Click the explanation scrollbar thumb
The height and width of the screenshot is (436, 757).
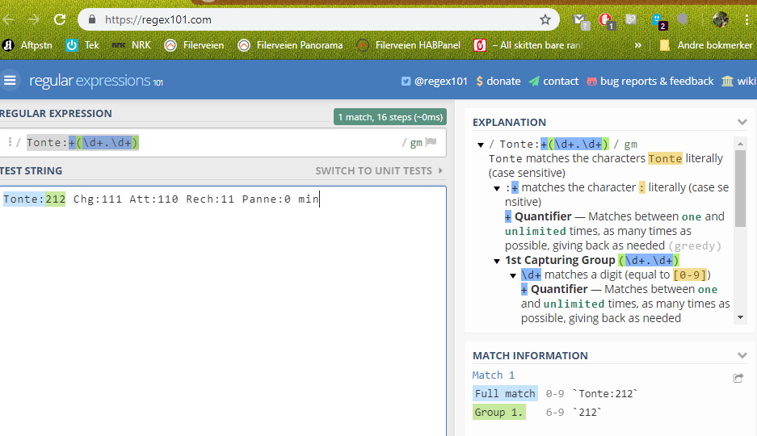pyautogui.click(x=740, y=188)
